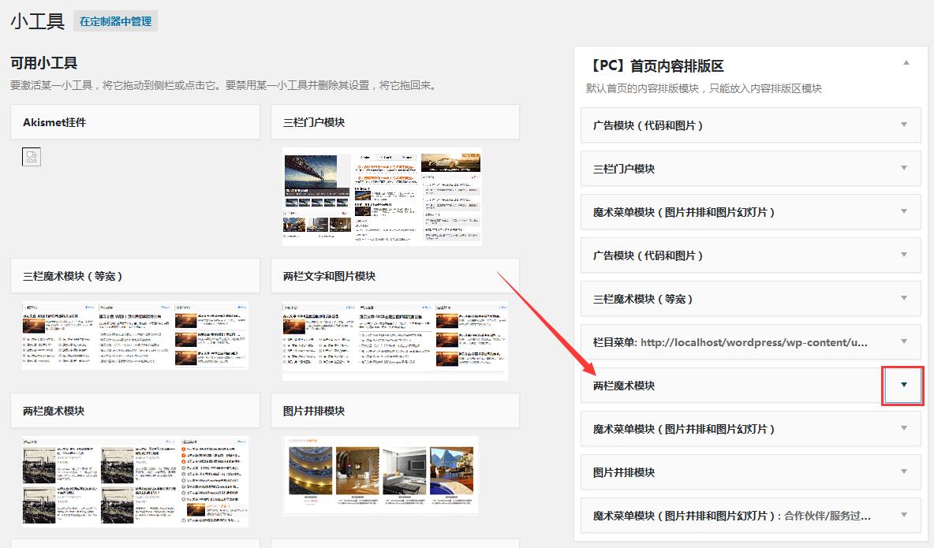
Task: Click the 在定制器中管理 button
Action: pyautogui.click(x=115, y=21)
